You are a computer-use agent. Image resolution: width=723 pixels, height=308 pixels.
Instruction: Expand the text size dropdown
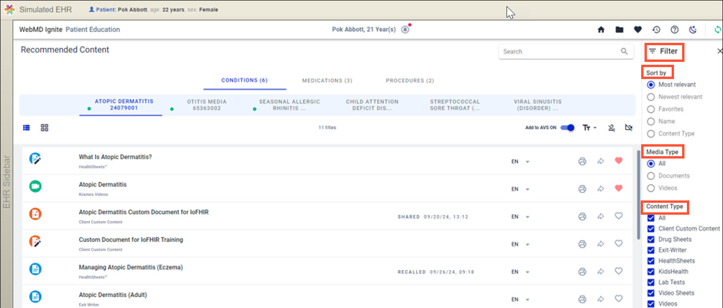coord(590,128)
